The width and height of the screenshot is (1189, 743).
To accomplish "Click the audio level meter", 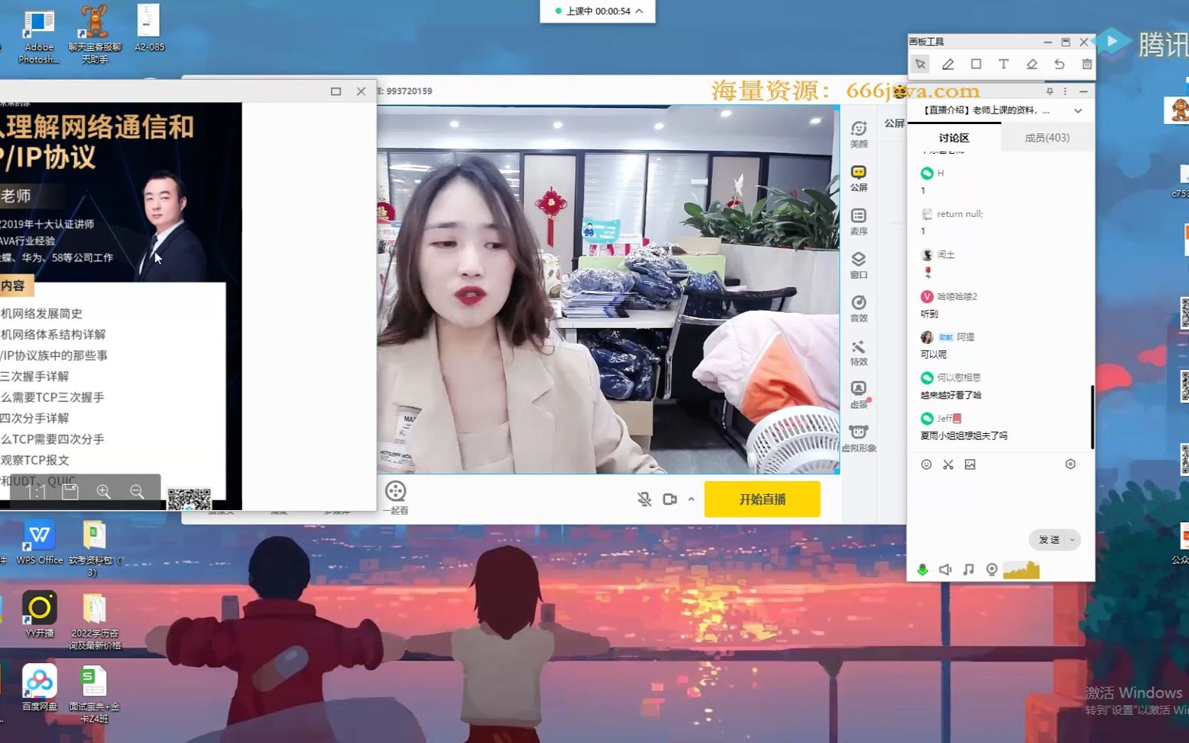I will tap(1021, 569).
